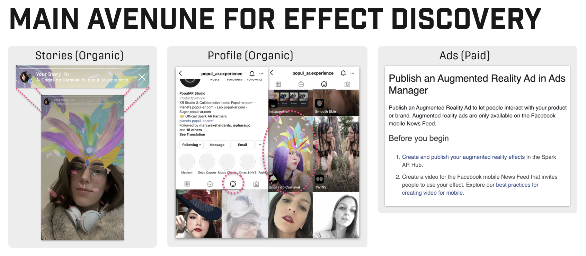Close the Your Story viewer with X
Screen dimensions: 586x256
tap(142, 77)
